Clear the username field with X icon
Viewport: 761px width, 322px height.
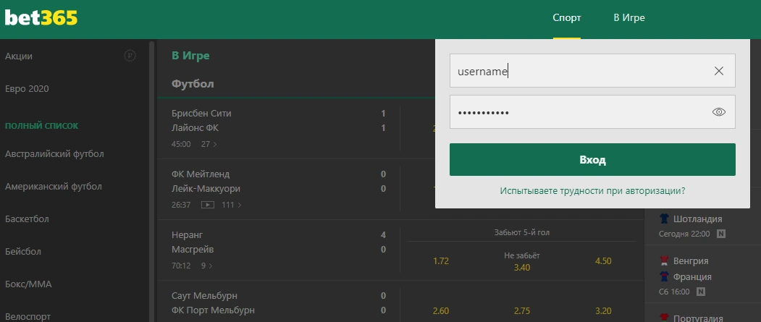click(718, 71)
